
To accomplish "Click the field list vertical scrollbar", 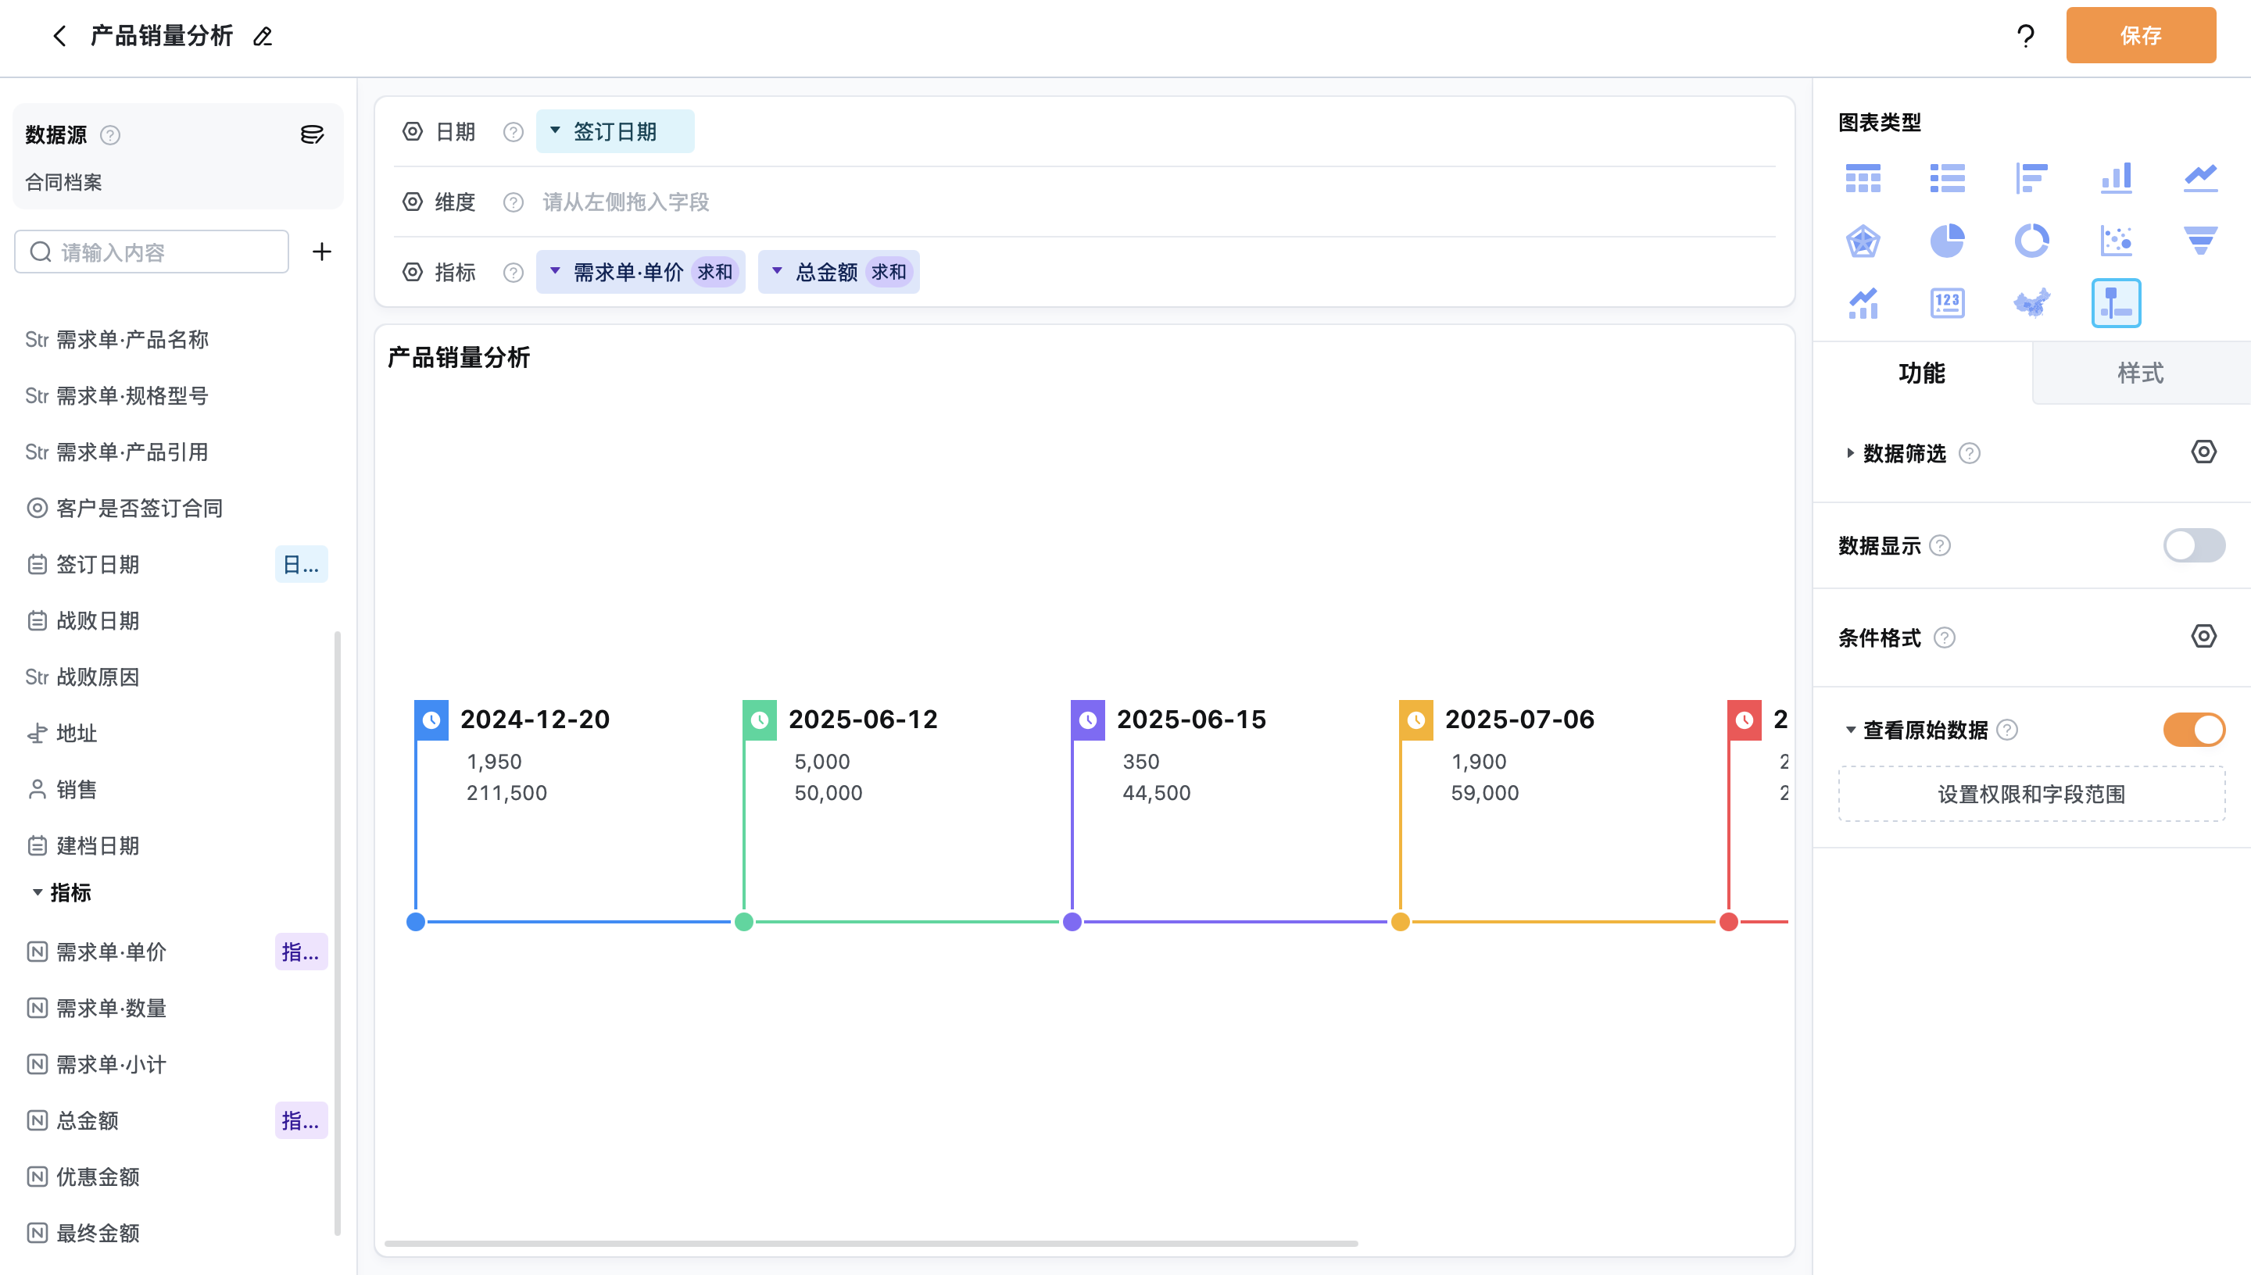I will (x=337, y=933).
